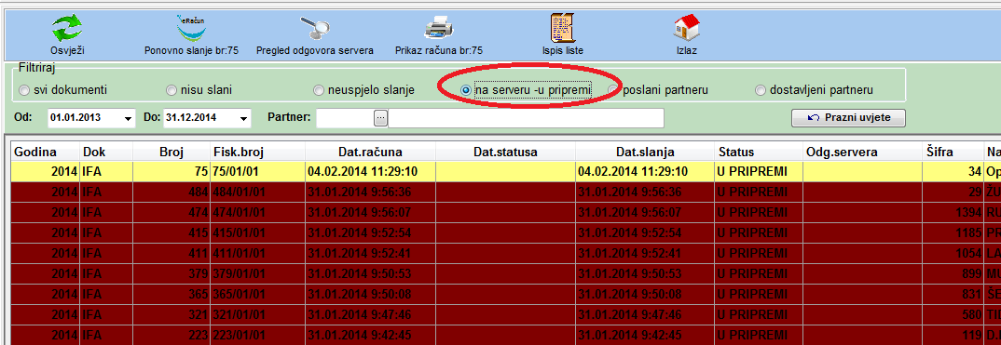Choose neuspjelo slanje filter option

[x=319, y=90]
